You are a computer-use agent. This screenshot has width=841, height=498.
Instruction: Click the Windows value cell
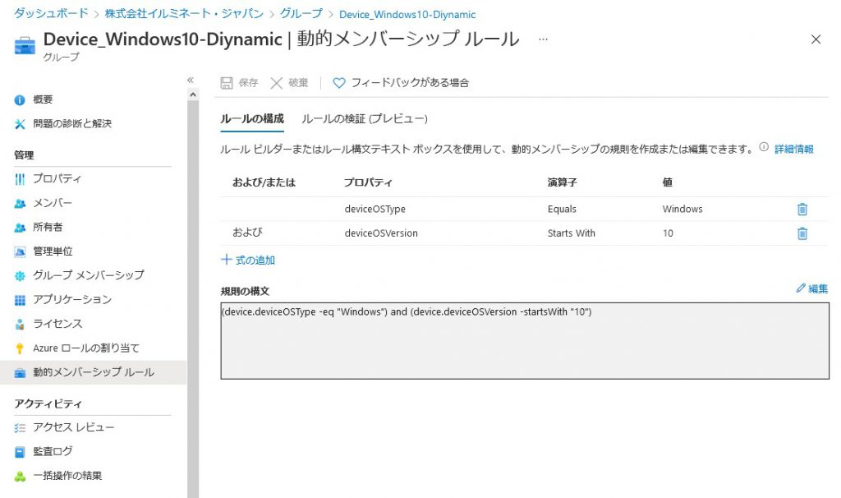[682, 209]
